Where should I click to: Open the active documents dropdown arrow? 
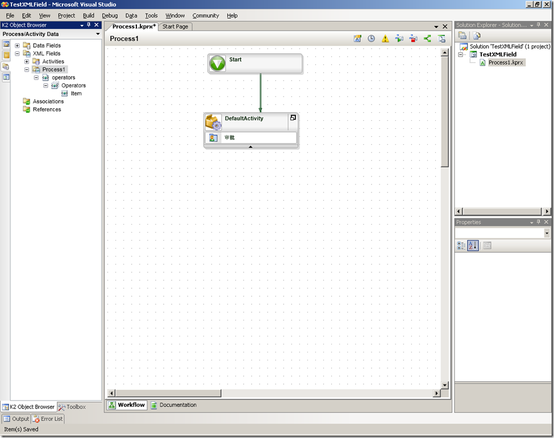[436, 27]
